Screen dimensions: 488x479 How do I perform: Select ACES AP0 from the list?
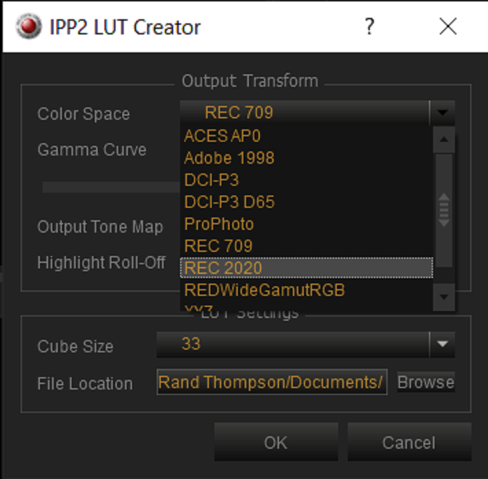pos(307,136)
